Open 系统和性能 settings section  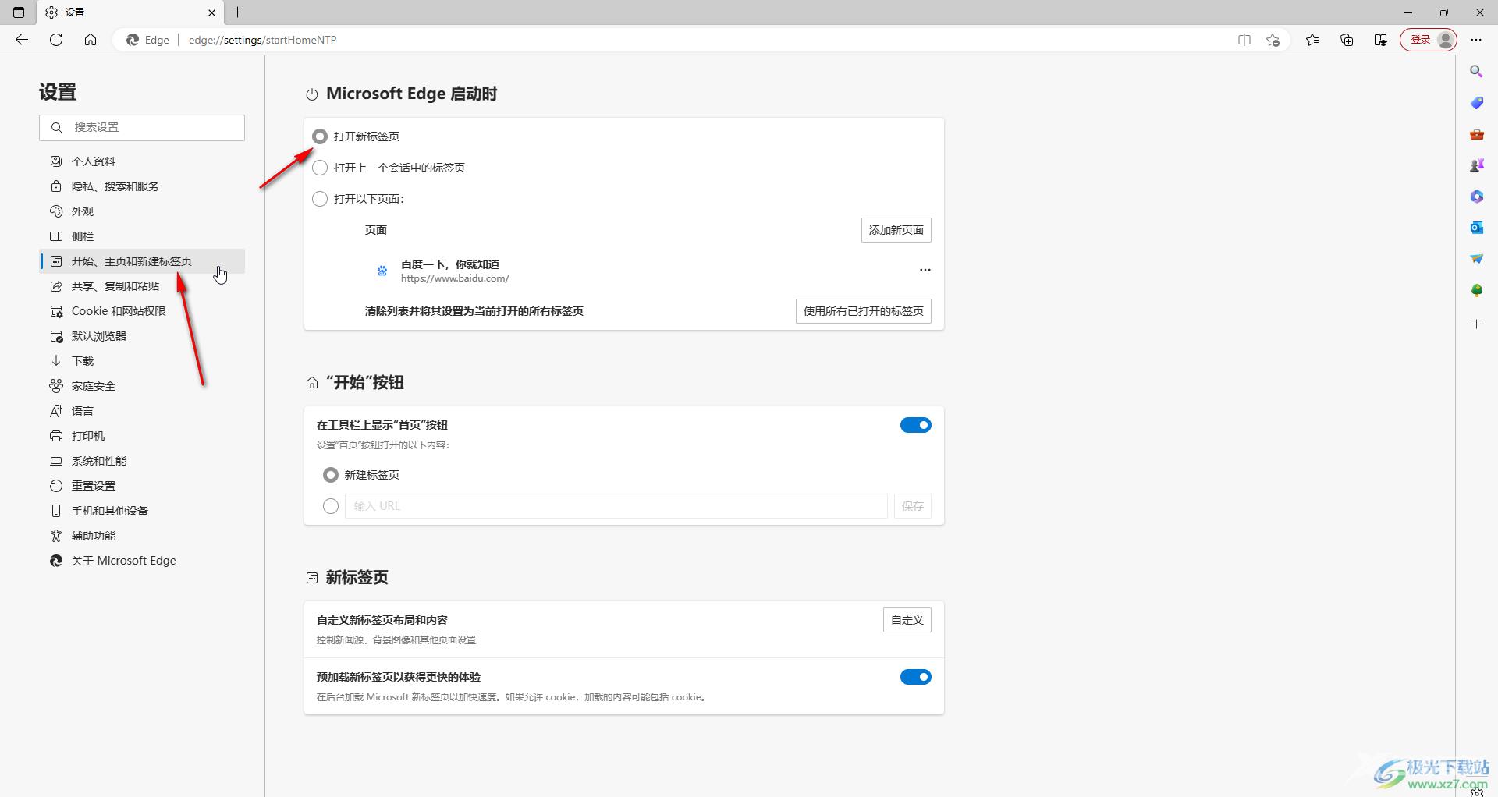(142, 461)
